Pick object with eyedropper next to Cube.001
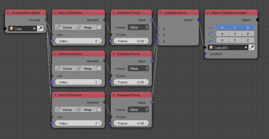This screenshot has width=269, height=139. pos(252,48)
